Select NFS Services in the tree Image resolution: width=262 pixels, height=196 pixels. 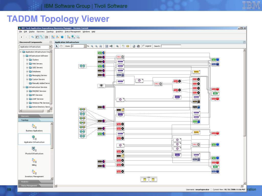(37, 95)
